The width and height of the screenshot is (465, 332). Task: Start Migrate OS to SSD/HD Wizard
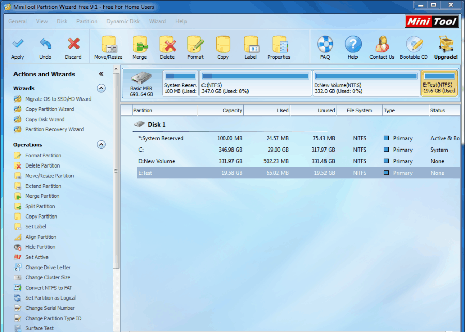[x=58, y=99]
